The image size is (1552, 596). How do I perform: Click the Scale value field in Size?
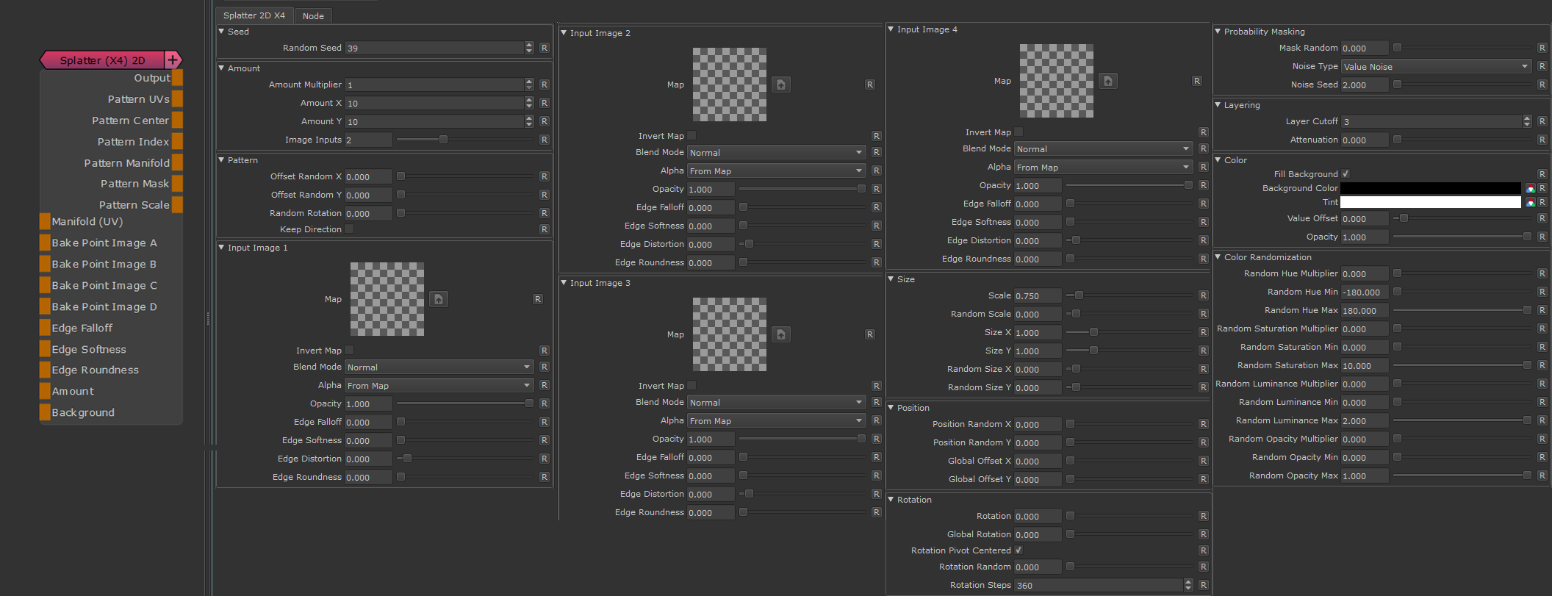pyautogui.click(x=1037, y=295)
